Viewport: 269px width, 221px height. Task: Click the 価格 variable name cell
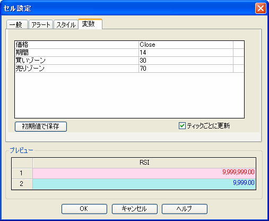point(77,45)
